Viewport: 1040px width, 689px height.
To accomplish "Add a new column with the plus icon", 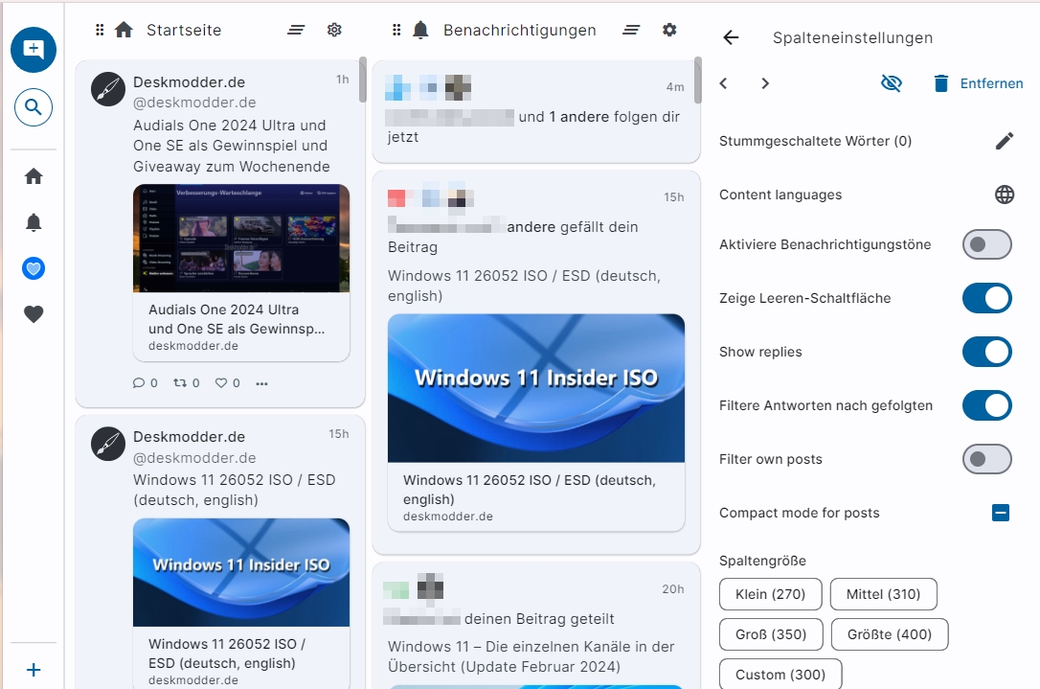I will click(34, 670).
